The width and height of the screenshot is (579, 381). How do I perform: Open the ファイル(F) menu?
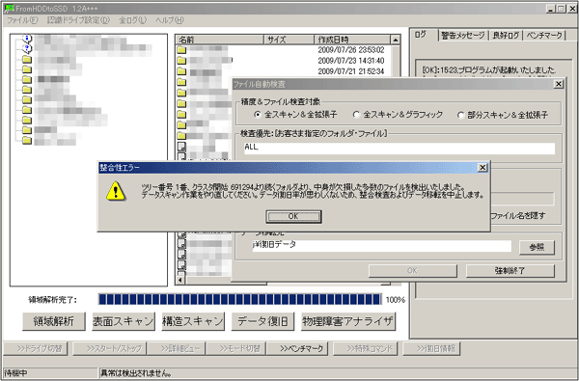pos(22,20)
